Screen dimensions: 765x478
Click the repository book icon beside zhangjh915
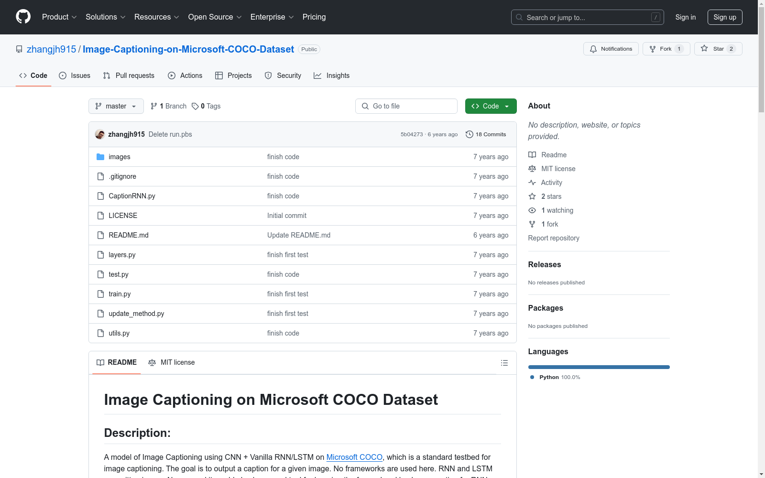tap(19, 49)
